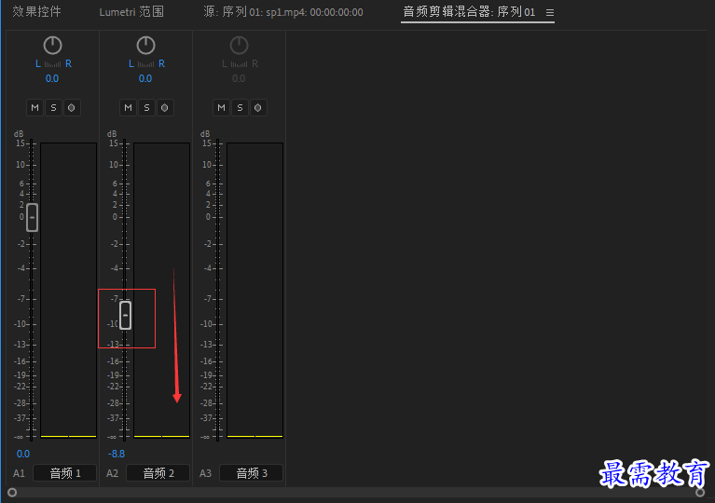This screenshot has width=715, height=503.
Task: Click the pan knob for audio track A2
Action: pyautogui.click(x=146, y=45)
